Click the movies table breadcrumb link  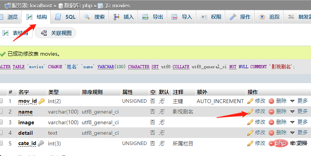click(121, 6)
